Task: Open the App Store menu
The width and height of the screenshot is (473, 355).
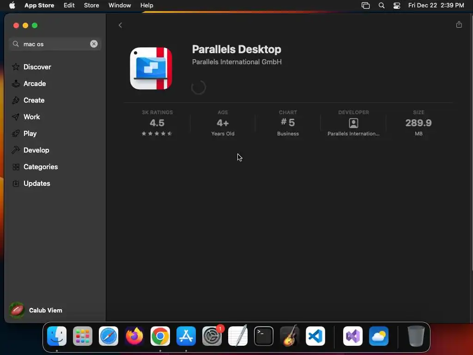Action: coord(39,6)
